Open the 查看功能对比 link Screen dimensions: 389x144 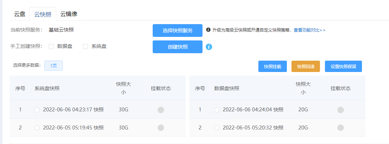pyautogui.click(x=309, y=30)
